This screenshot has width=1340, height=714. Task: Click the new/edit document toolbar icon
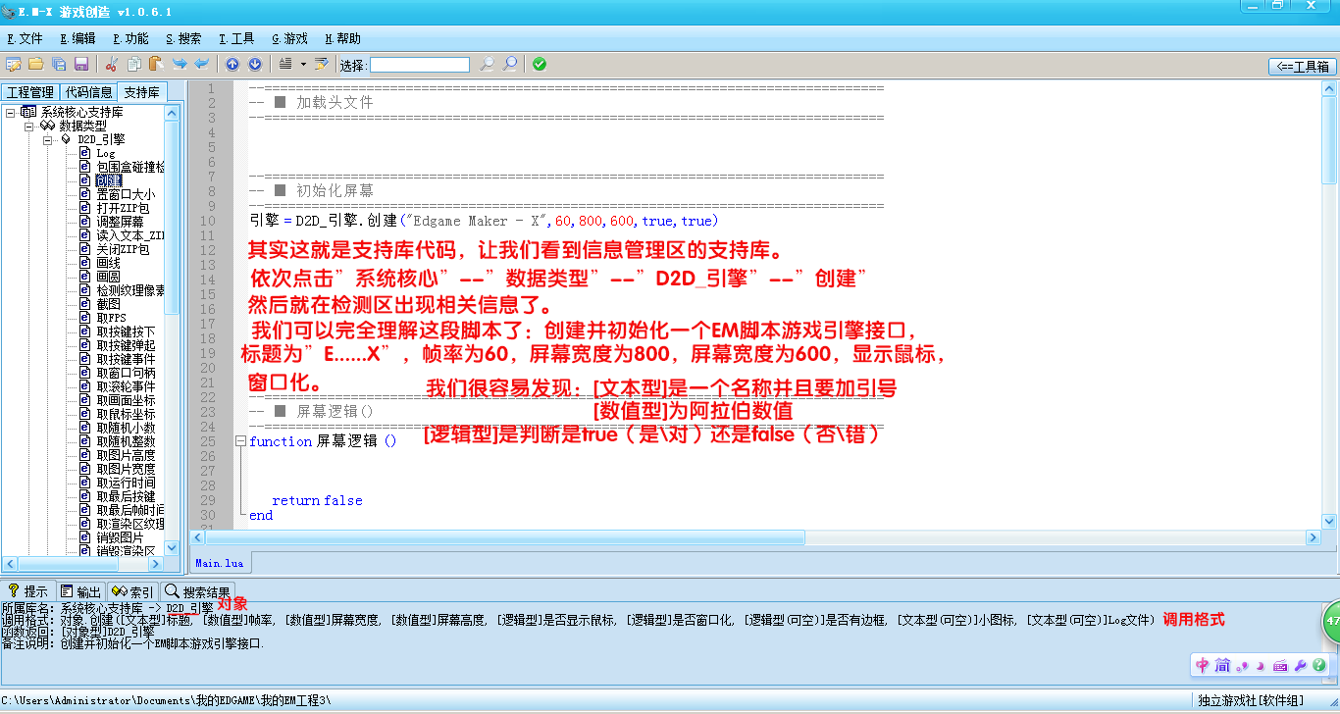pos(14,65)
